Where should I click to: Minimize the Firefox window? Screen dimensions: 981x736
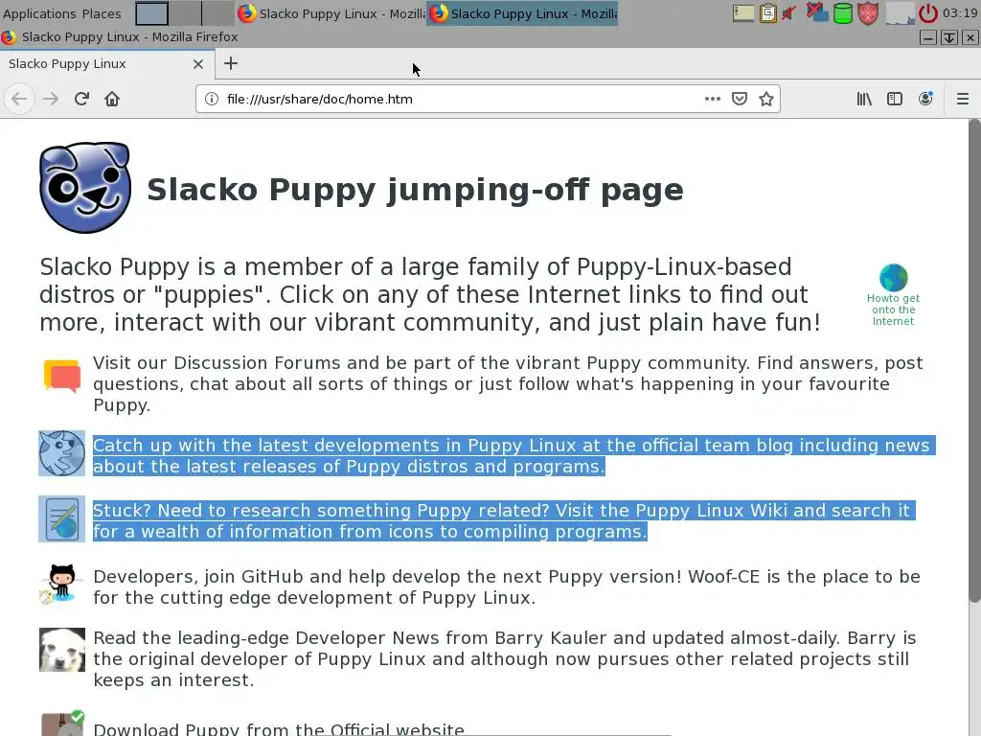coord(927,37)
